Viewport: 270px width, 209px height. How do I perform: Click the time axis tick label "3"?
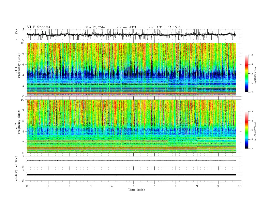point(91,186)
